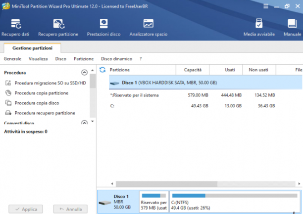Screen dimensions: 303x214
Task: Click the Annulla button
Action: 70,209
